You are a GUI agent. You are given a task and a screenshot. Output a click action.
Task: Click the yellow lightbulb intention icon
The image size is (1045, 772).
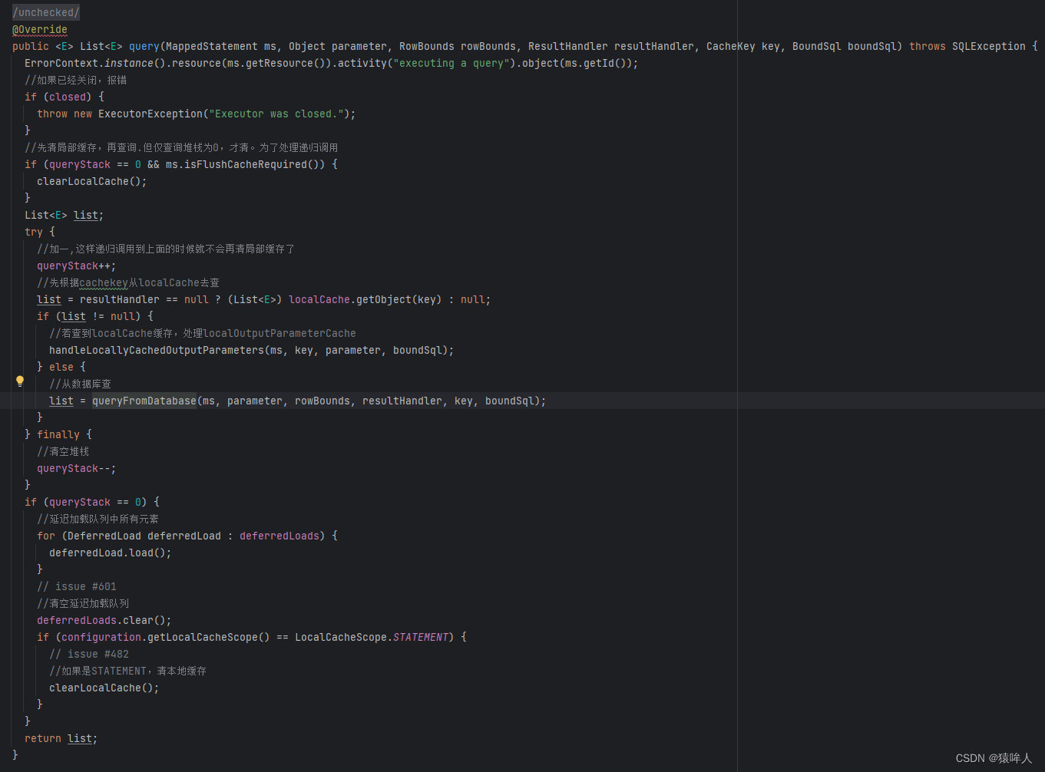coord(20,381)
